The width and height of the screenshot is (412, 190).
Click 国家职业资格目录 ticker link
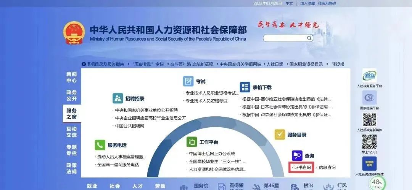pyautogui.click(x=306, y=64)
